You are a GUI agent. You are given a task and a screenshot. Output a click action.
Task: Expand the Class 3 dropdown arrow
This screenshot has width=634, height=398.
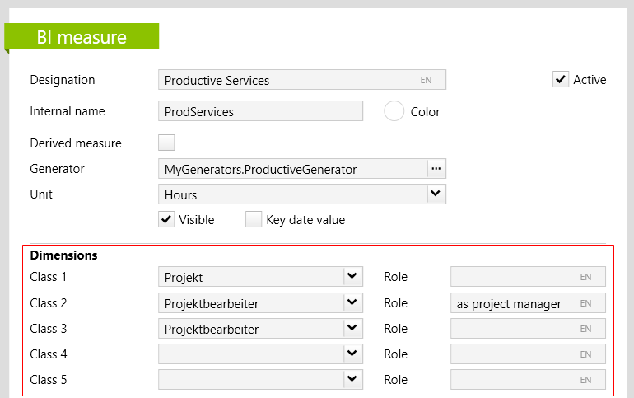(x=352, y=329)
